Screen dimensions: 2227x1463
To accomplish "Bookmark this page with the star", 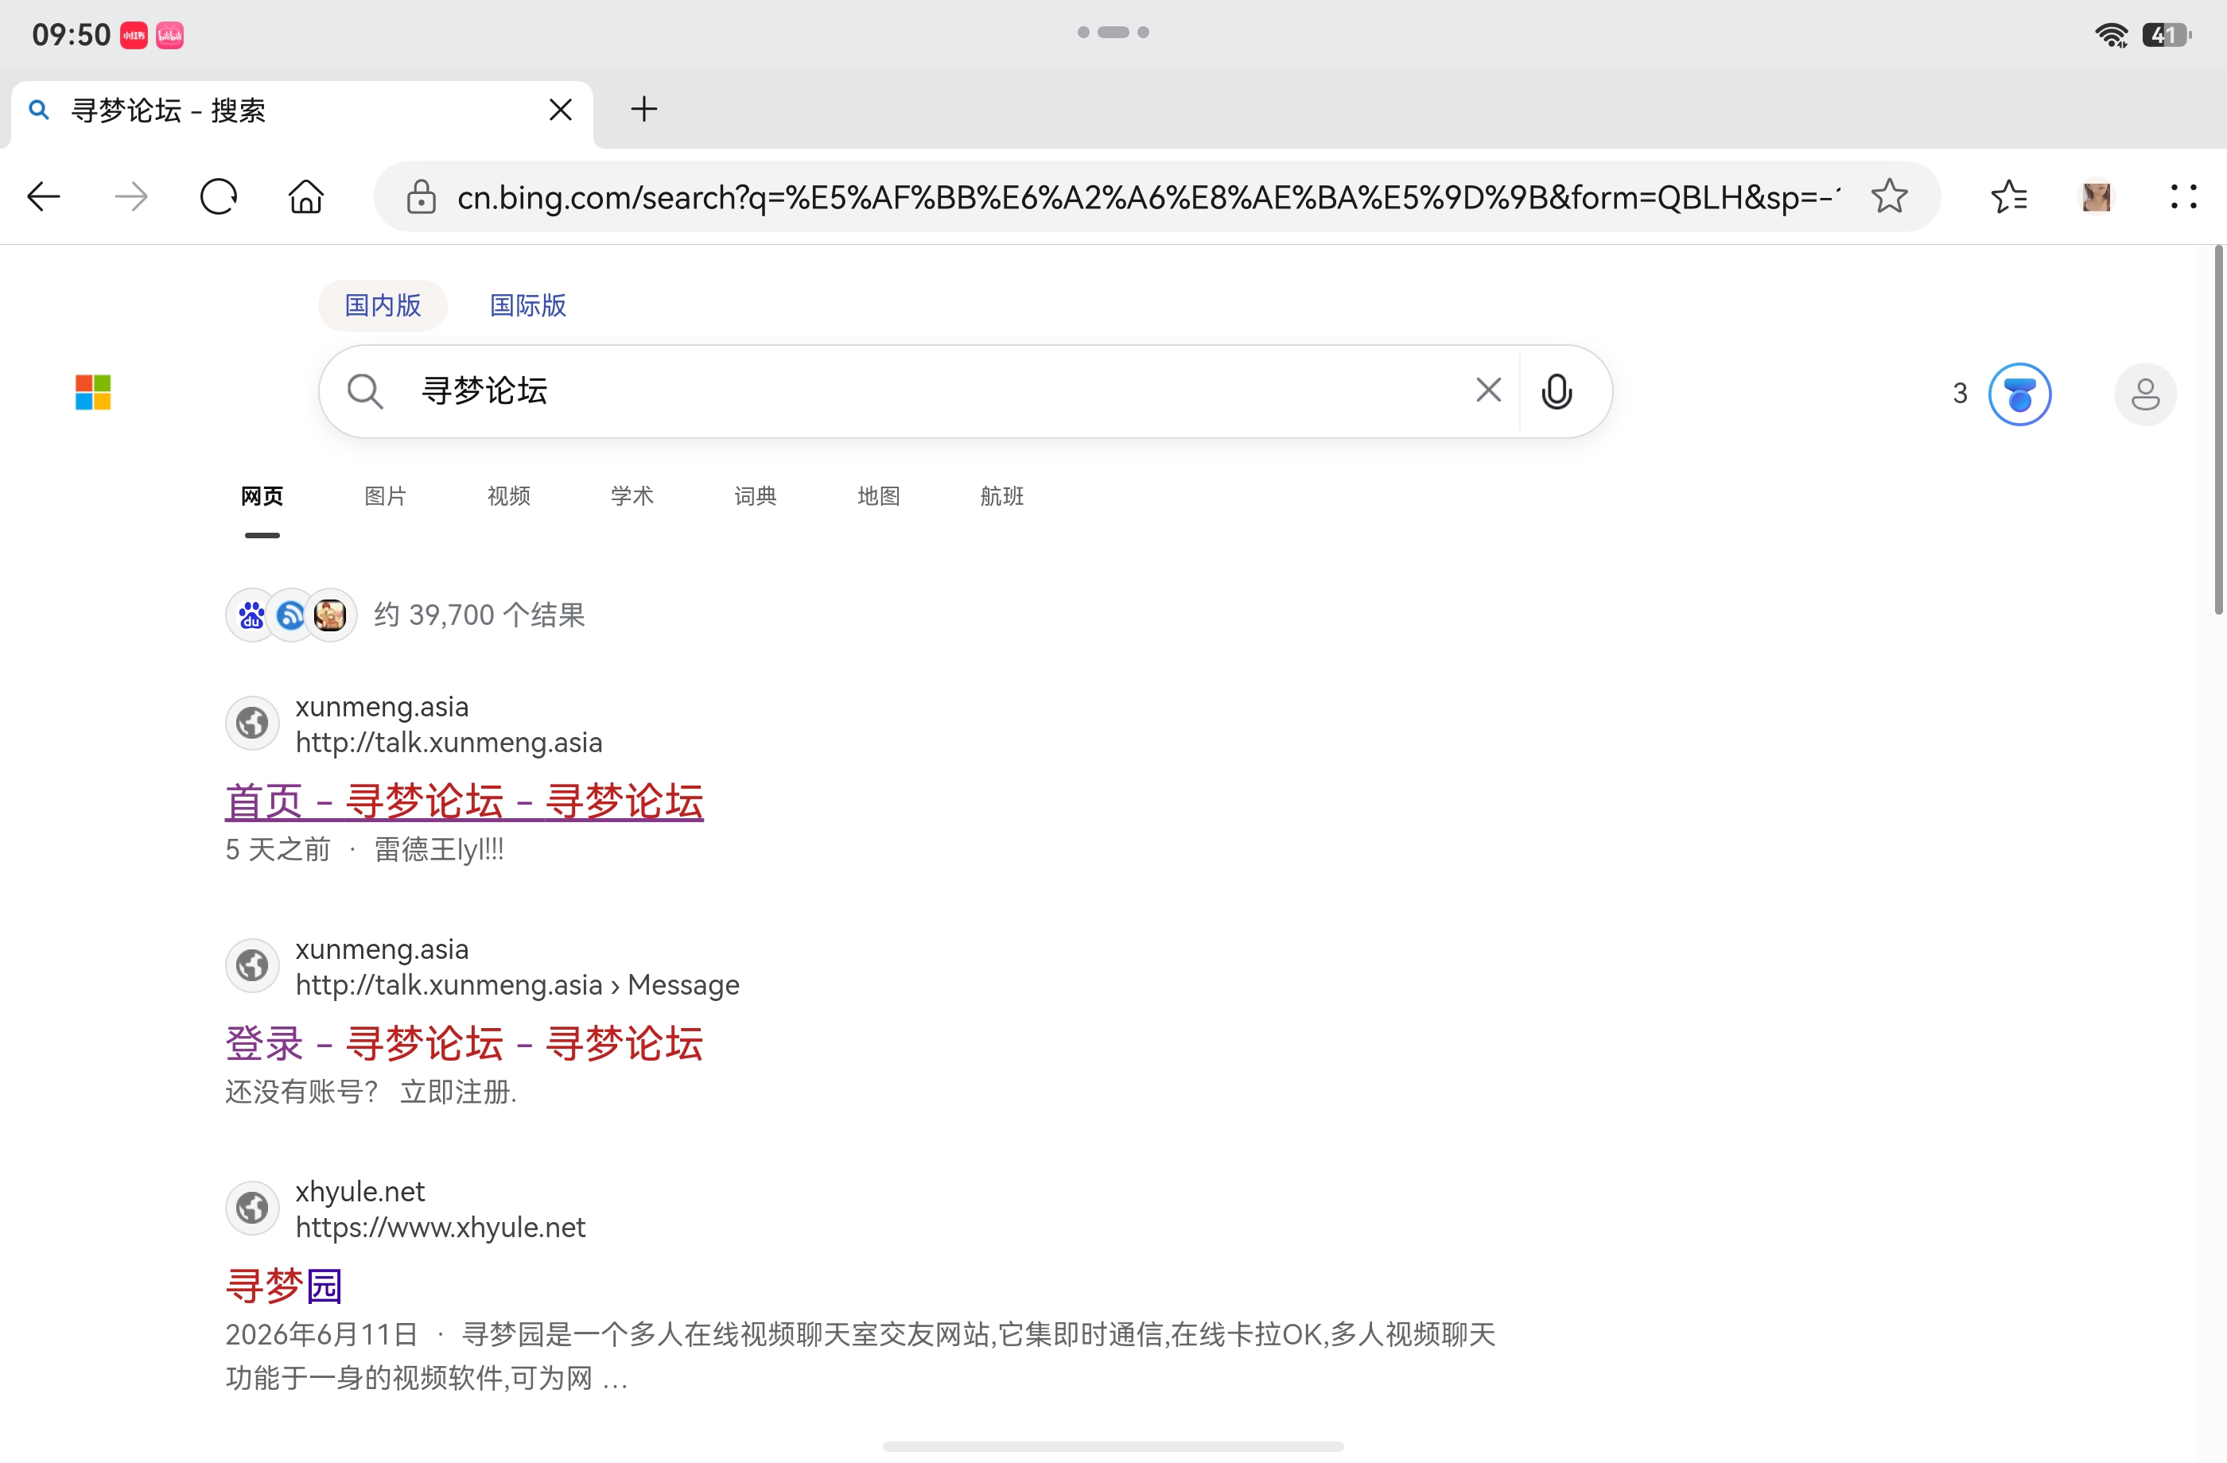I will click(x=1889, y=196).
